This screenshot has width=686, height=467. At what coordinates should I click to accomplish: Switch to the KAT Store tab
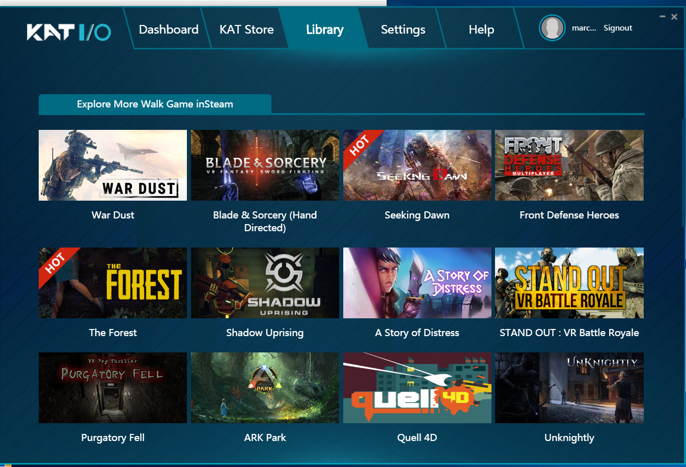(246, 30)
